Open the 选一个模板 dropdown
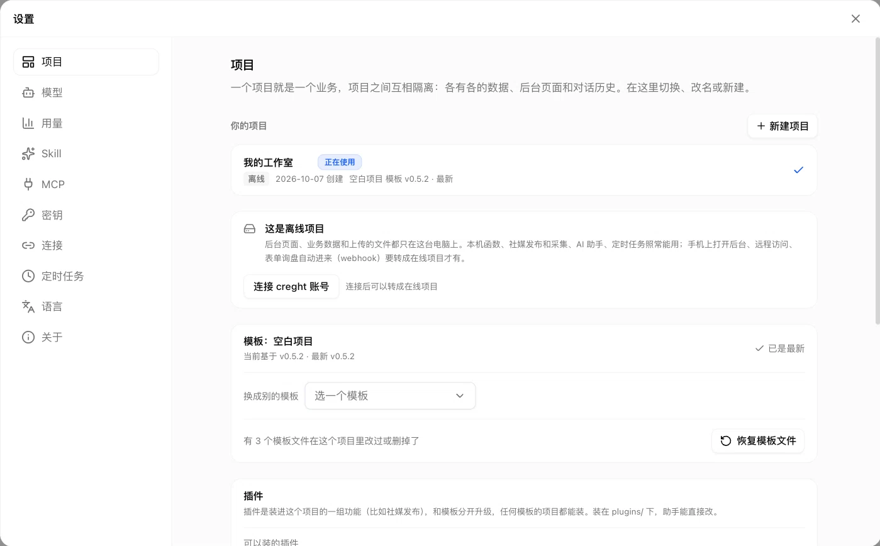 [390, 396]
